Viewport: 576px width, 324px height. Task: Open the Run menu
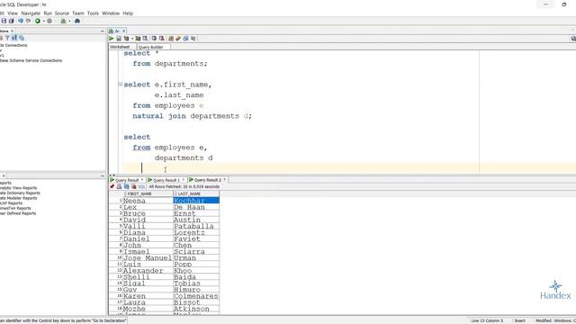pyautogui.click(x=48, y=13)
